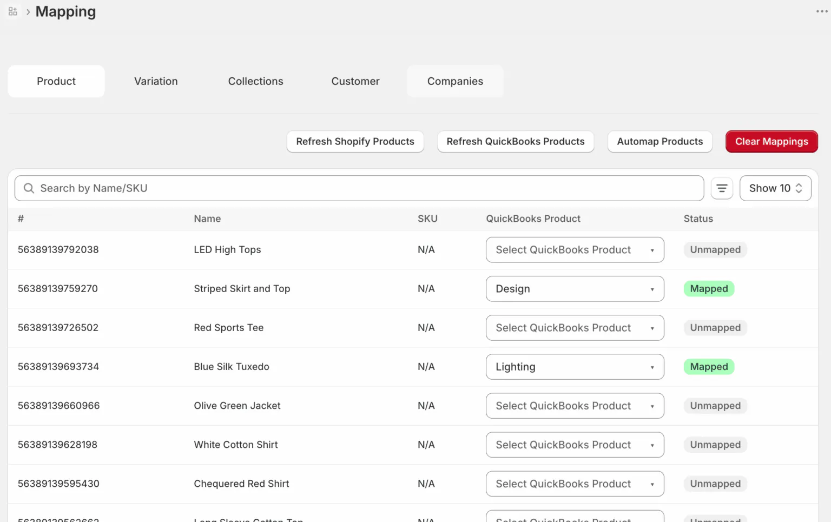Click the # column header

tap(21, 219)
